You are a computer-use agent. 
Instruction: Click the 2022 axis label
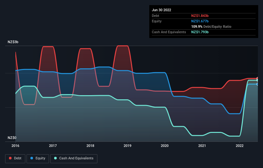tap(240, 146)
